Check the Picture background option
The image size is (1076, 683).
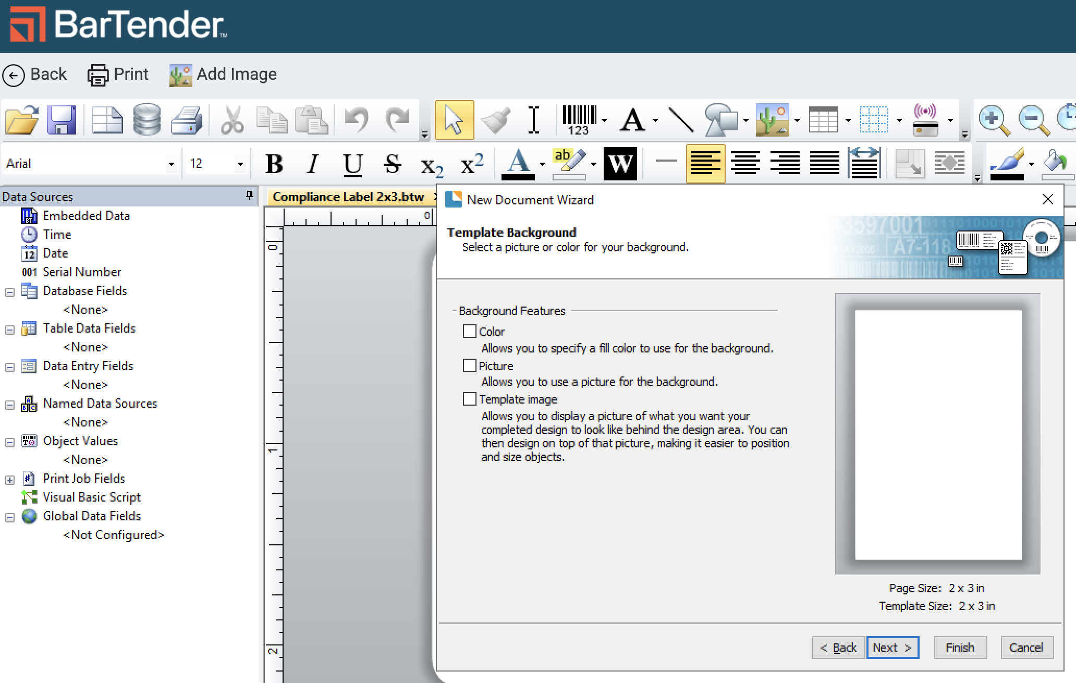pos(470,366)
